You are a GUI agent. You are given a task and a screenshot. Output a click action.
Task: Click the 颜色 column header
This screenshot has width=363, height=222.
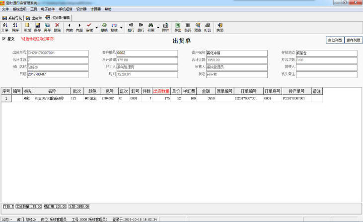pos(92,91)
